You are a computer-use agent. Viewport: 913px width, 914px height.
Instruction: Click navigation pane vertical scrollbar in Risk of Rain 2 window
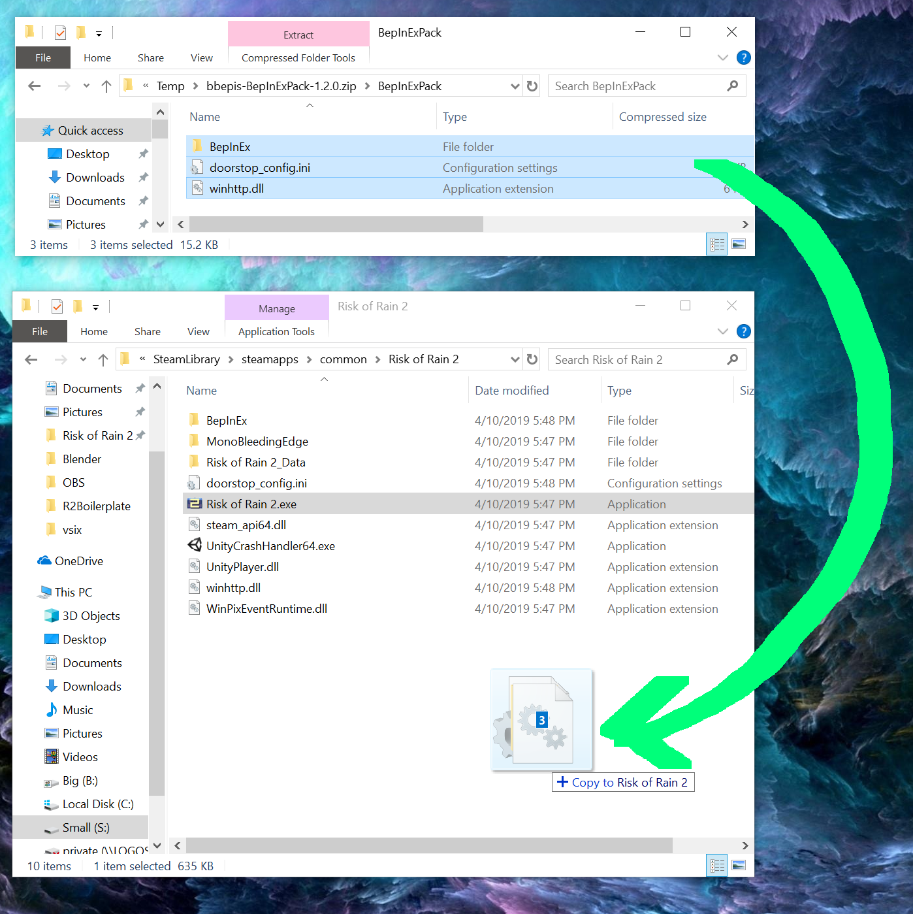click(157, 622)
